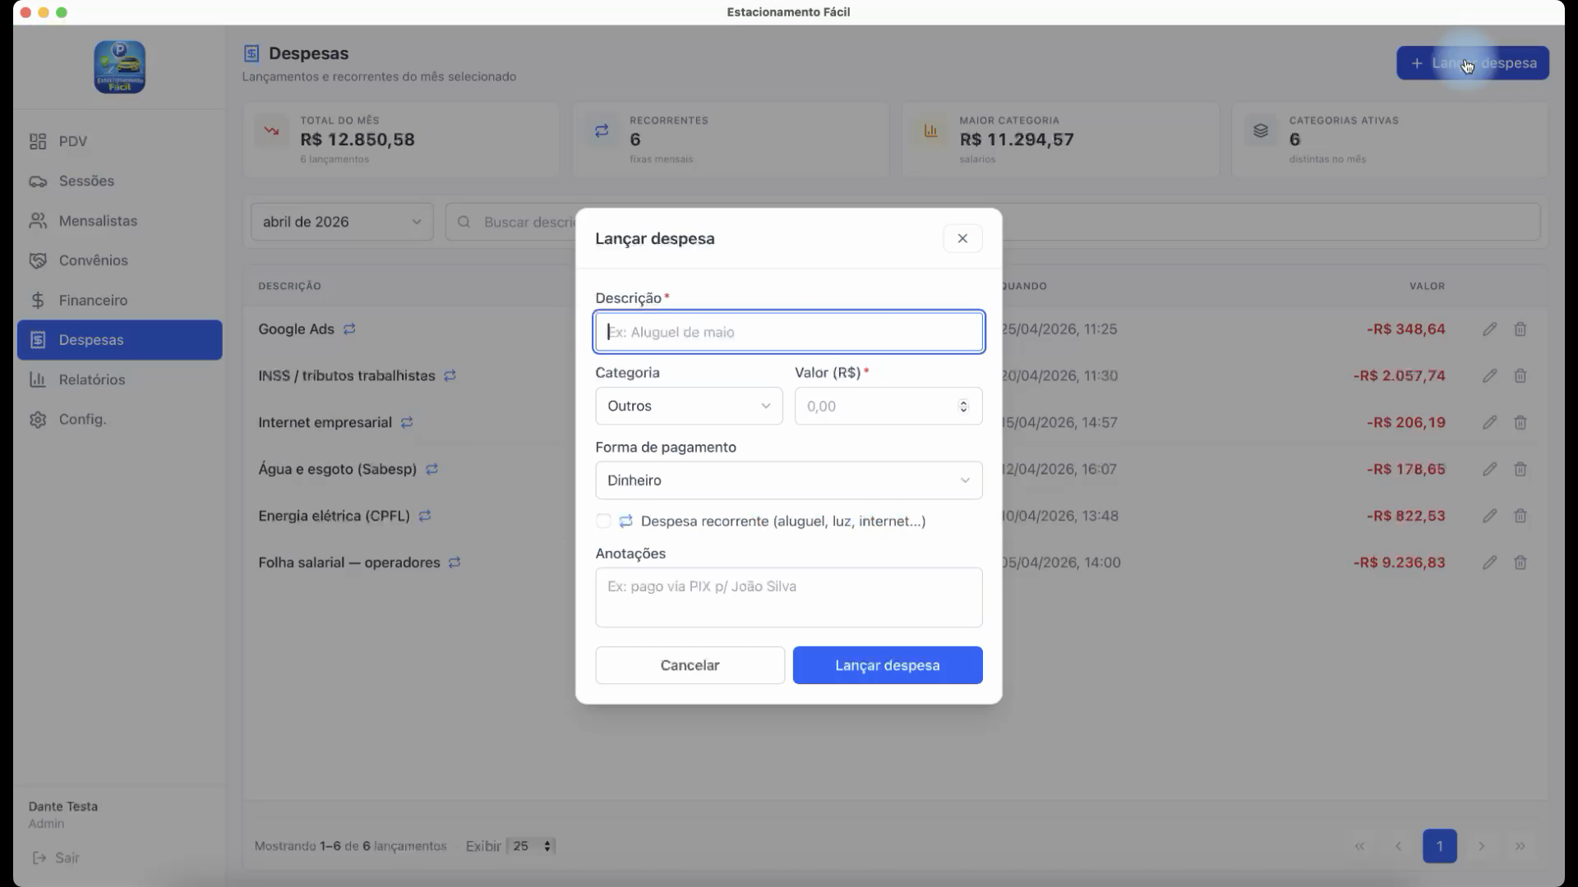Screen dimensions: 1578x887
Task: Edit the Água e esgoto expense
Action: coord(1489,470)
